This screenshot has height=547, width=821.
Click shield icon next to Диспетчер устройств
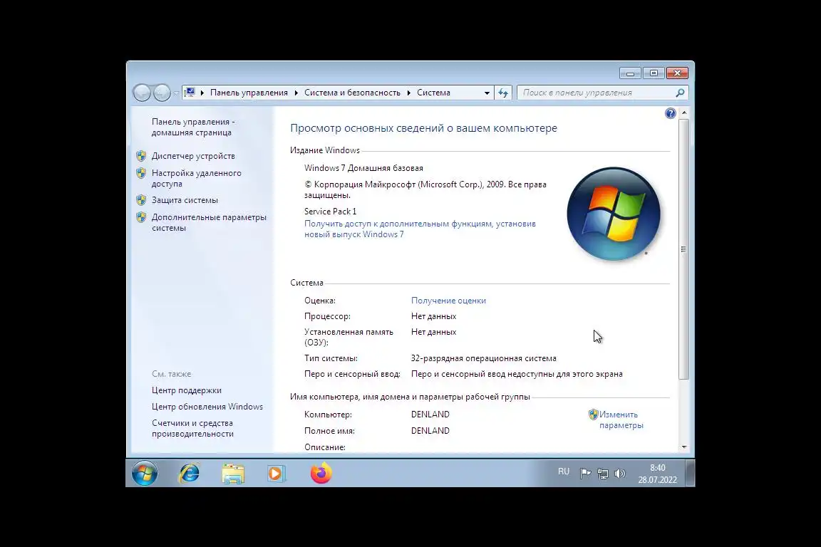point(141,155)
